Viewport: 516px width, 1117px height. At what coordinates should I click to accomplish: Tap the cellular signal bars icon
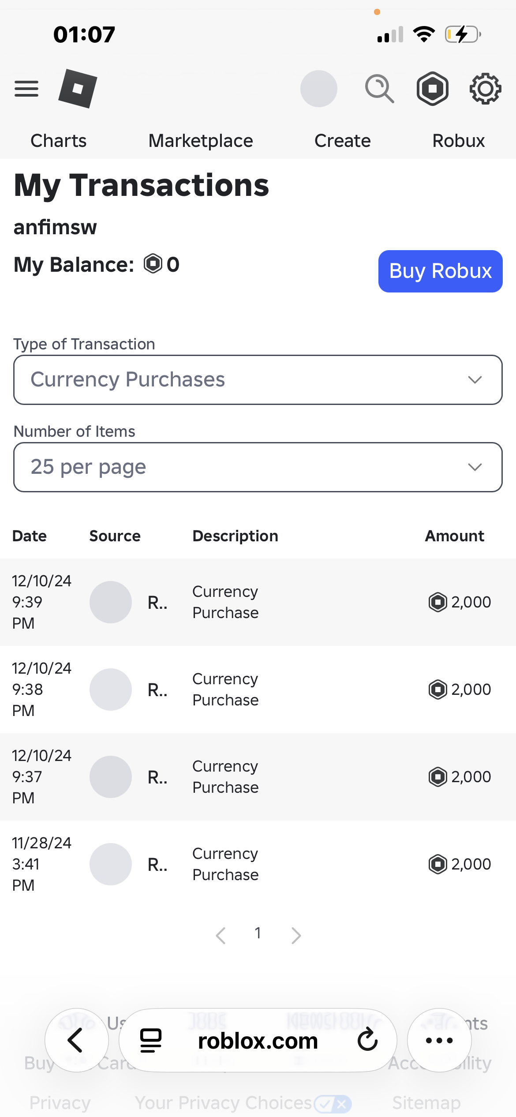(390, 34)
